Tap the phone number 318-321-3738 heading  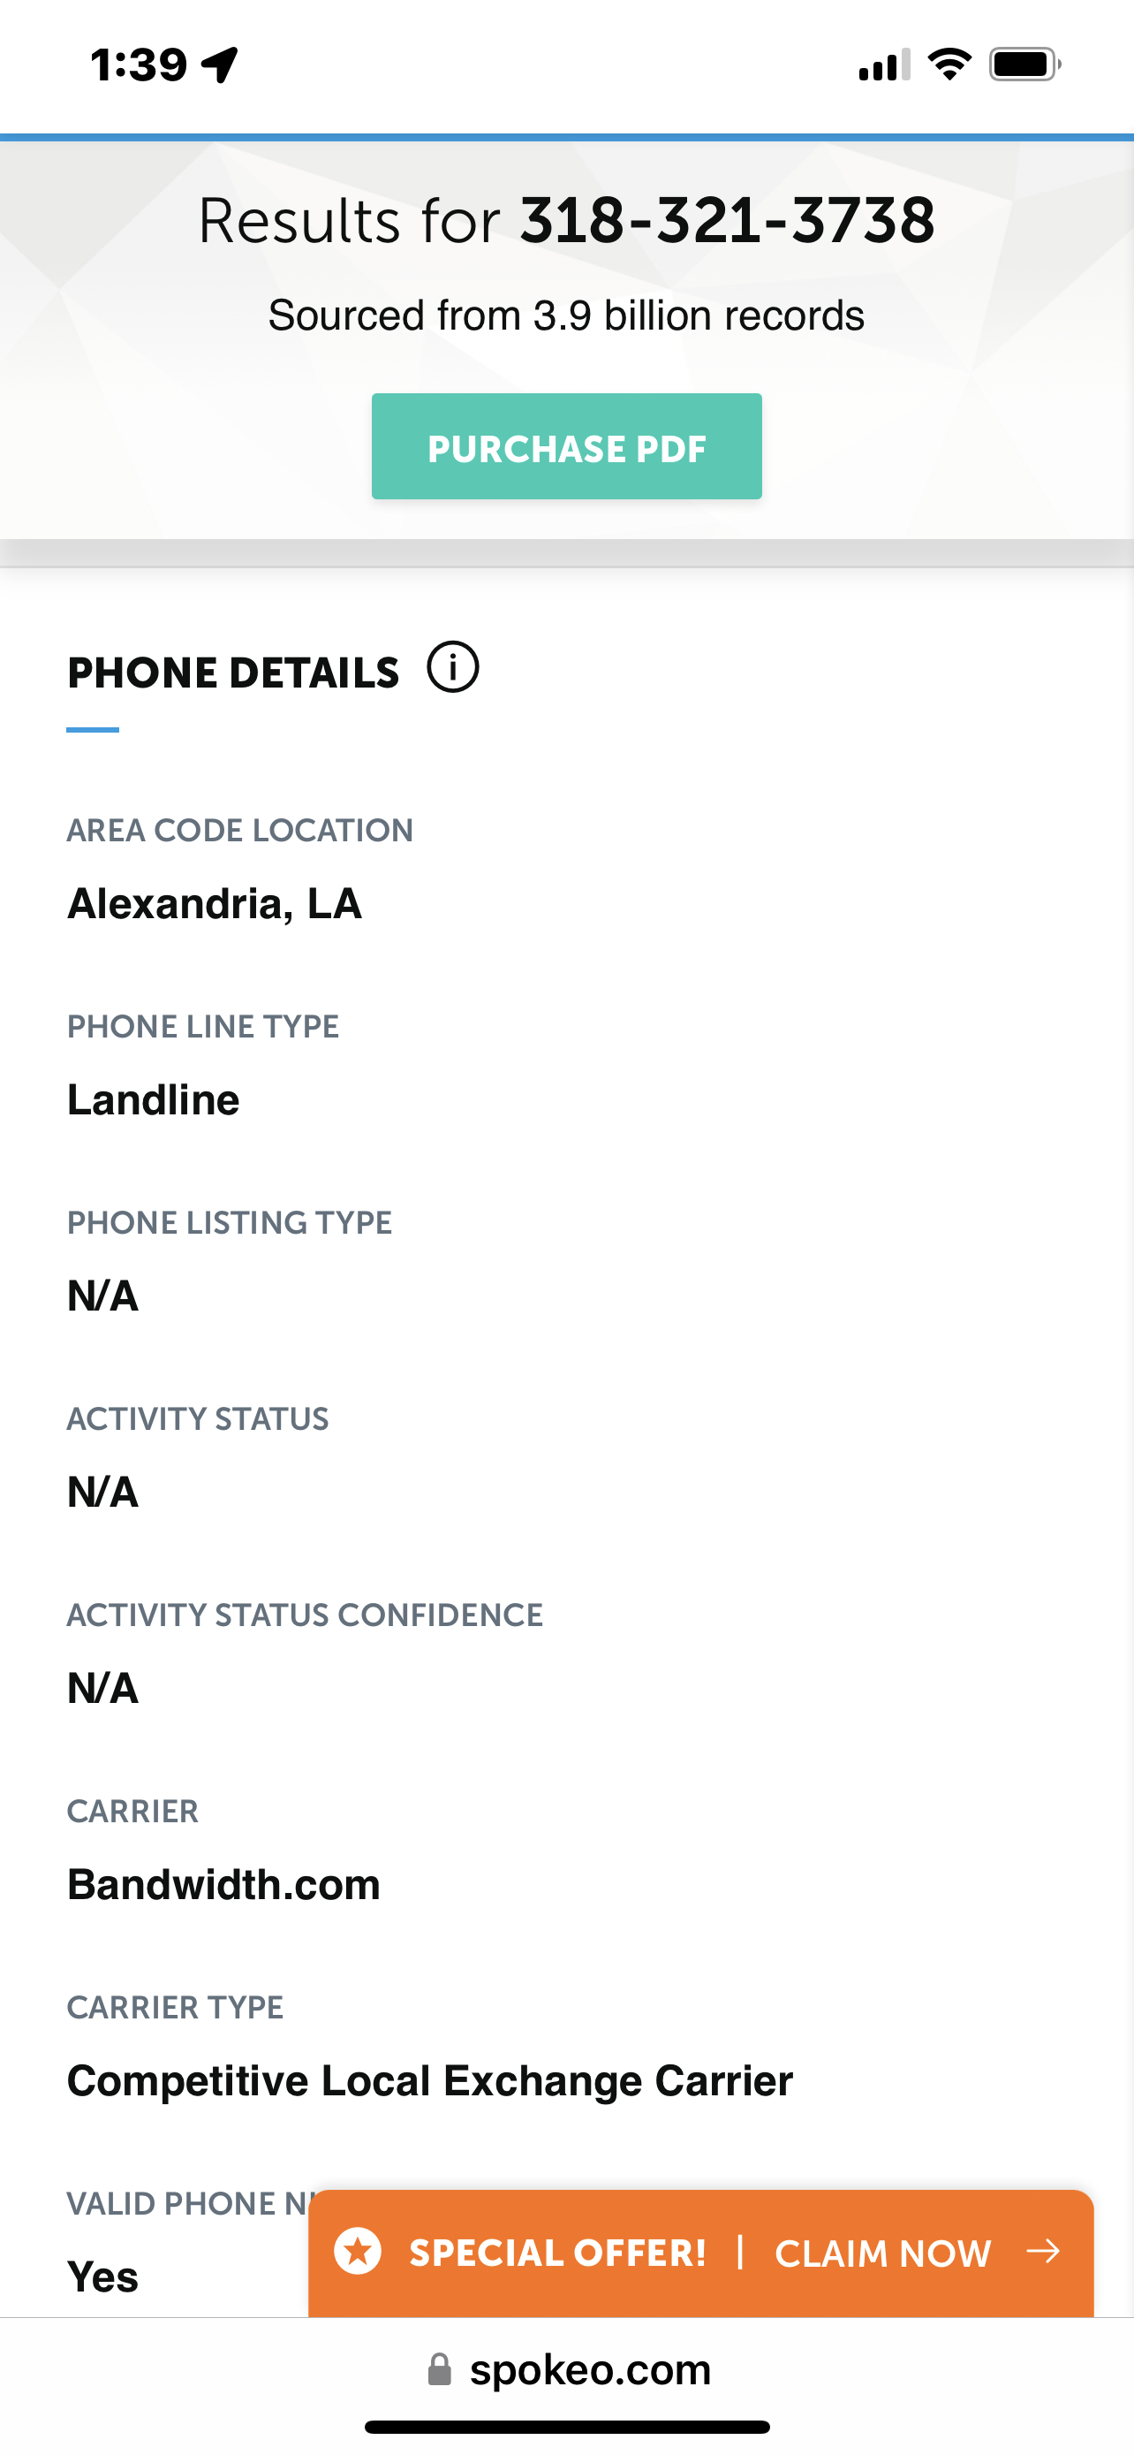(x=727, y=221)
